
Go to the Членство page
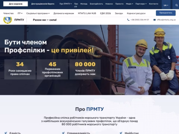[x=8, y=13]
